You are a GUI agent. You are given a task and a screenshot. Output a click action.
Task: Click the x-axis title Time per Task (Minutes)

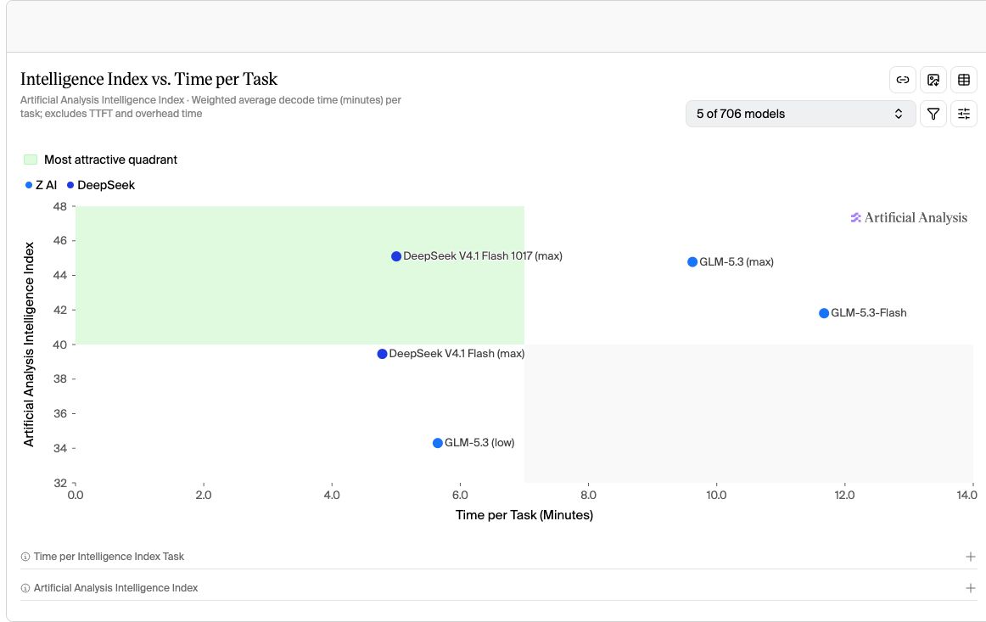[524, 515]
